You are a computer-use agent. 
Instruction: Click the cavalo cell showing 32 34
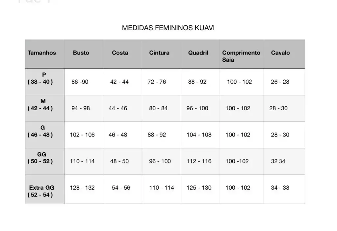pos(278,161)
